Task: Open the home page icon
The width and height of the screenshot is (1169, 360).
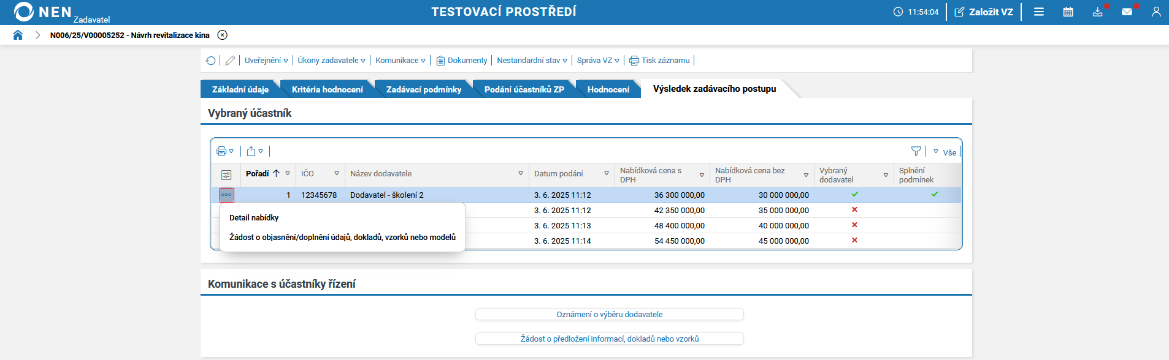Action: click(x=18, y=35)
